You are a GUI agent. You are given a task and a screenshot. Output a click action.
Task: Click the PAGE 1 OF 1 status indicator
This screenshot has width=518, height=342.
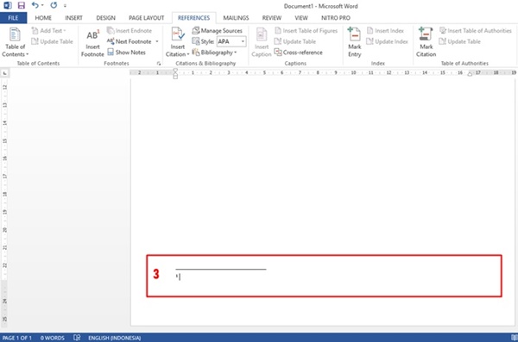[17, 338]
